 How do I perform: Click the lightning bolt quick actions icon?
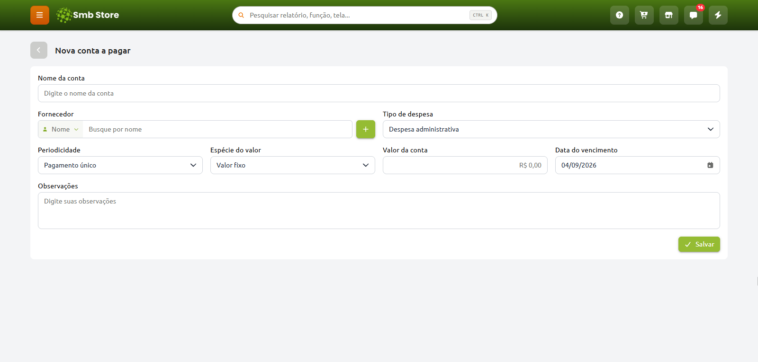pos(718,15)
